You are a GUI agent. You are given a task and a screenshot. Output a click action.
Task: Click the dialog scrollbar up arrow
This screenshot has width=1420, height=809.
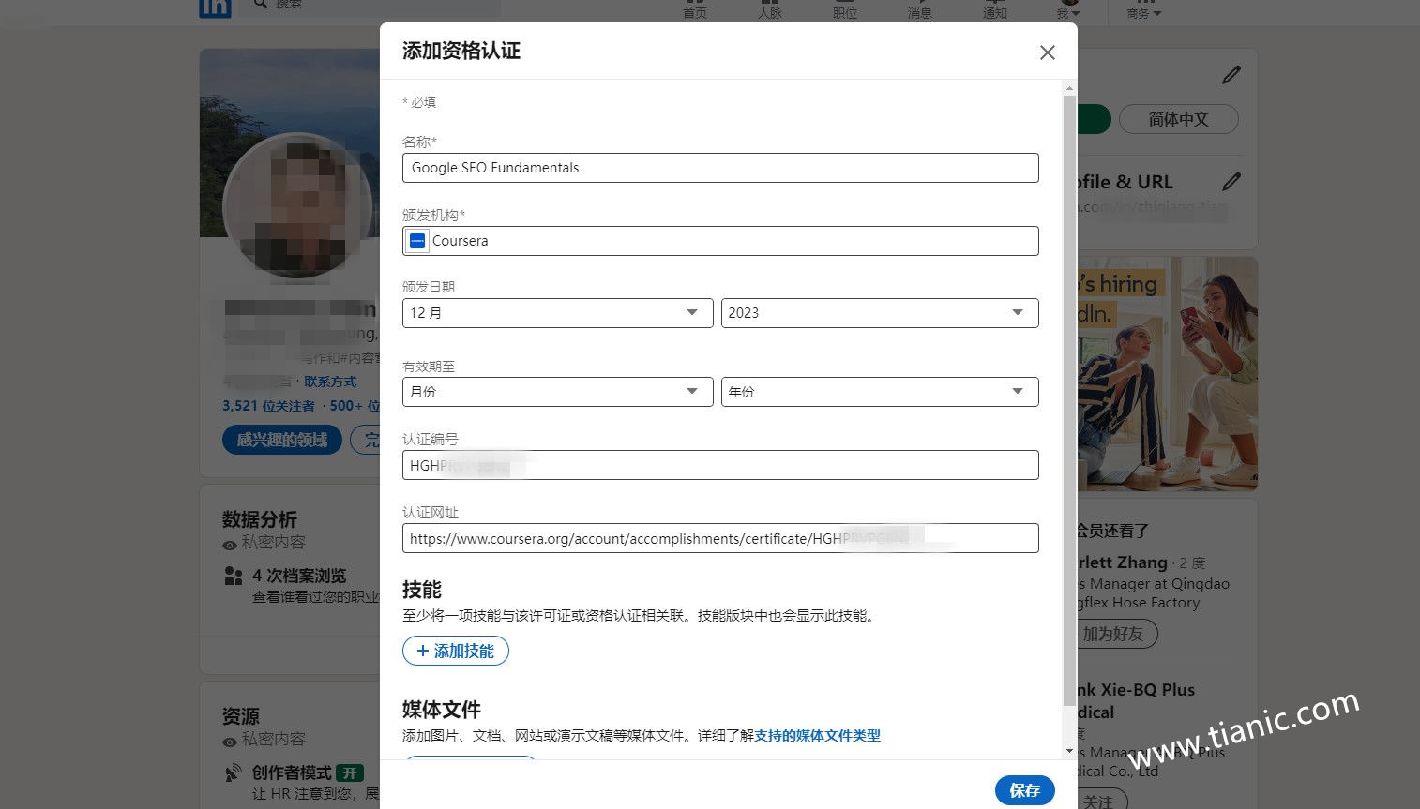pos(1069,88)
